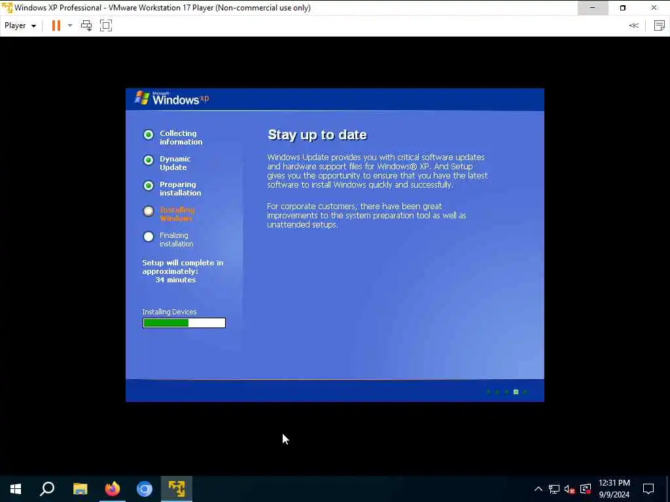Click the Windows XP logo
670x502 pixels.
click(x=172, y=99)
